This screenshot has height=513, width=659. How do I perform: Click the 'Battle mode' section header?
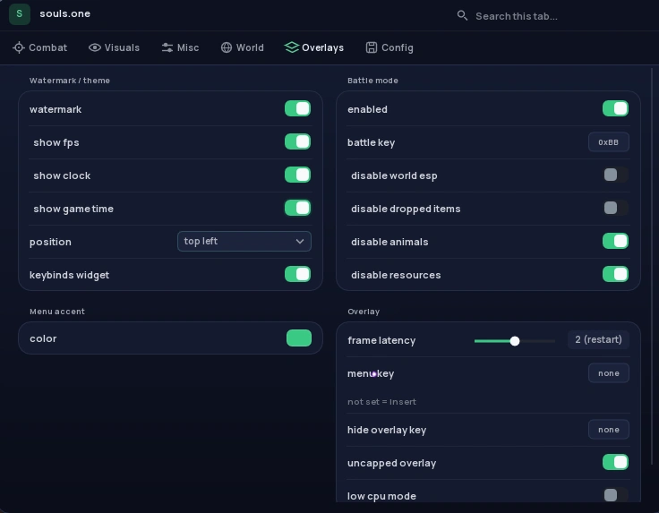pyautogui.click(x=372, y=81)
